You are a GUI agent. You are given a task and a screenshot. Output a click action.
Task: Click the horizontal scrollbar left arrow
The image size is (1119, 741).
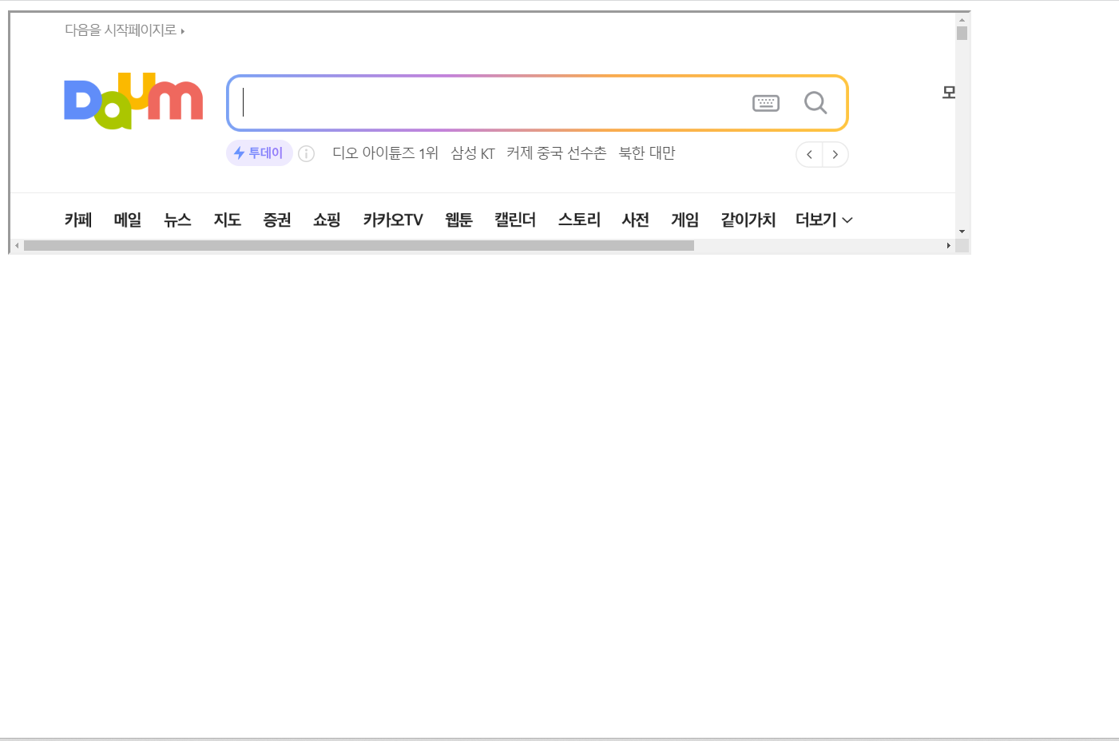point(17,245)
